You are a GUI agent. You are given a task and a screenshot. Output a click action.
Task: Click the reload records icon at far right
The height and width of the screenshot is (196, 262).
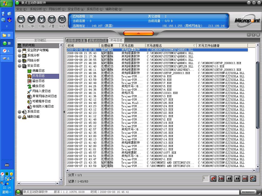(x=253, y=179)
